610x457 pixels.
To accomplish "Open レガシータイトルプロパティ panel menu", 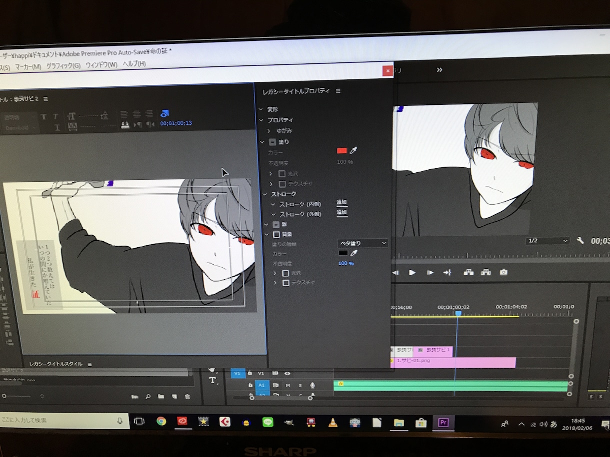I will 338,91.
